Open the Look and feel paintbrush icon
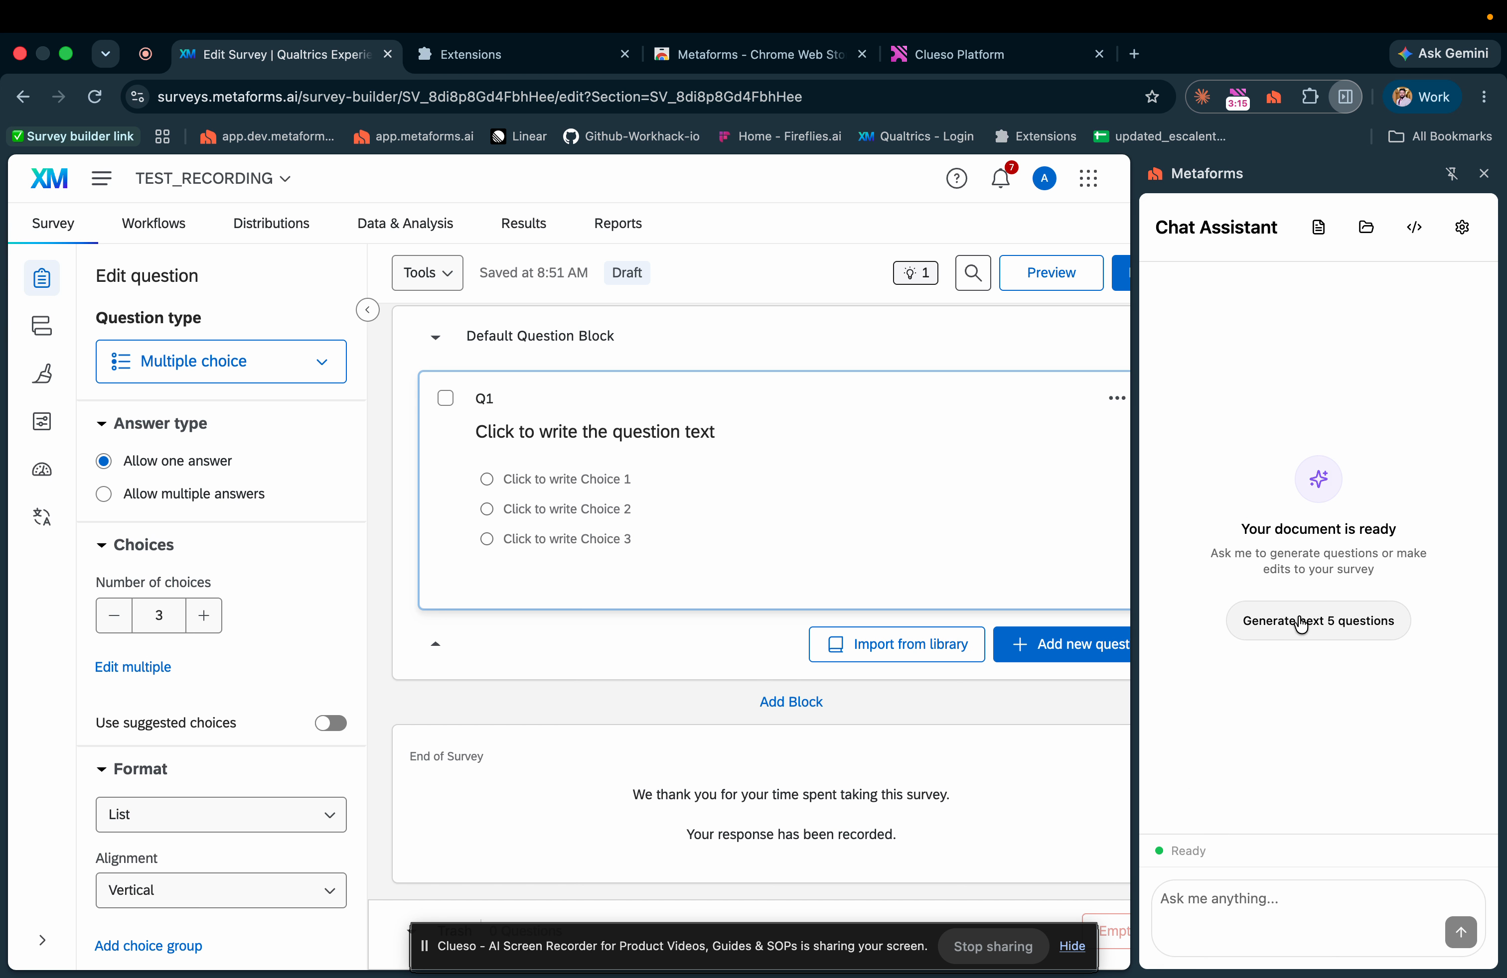Image resolution: width=1507 pixels, height=978 pixels. coord(42,373)
